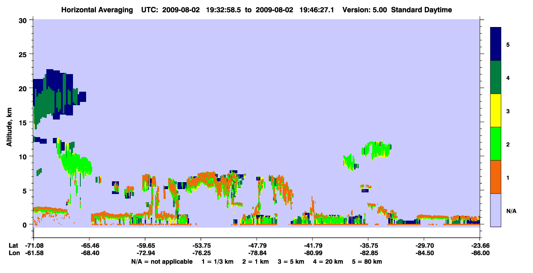Click the lavender N/A legend swatch
The width and height of the screenshot is (533, 273).
[496, 210]
